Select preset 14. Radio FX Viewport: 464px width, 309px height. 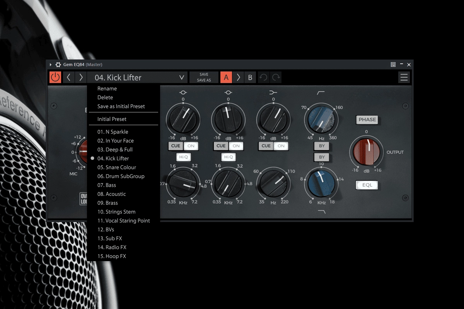coord(112,247)
